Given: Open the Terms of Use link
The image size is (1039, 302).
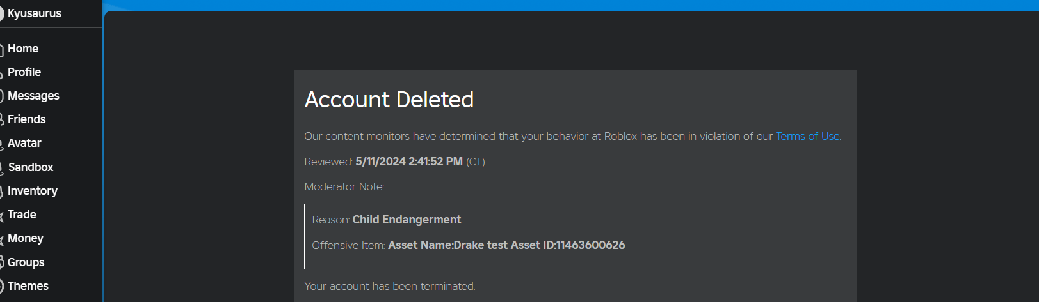Looking at the screenshot, I should tap(808, 136).
